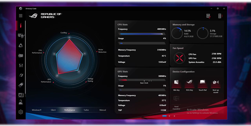Open Game Library sidebar icon
The width and height of the screenshot is (251, 126).
coord(21,55)
